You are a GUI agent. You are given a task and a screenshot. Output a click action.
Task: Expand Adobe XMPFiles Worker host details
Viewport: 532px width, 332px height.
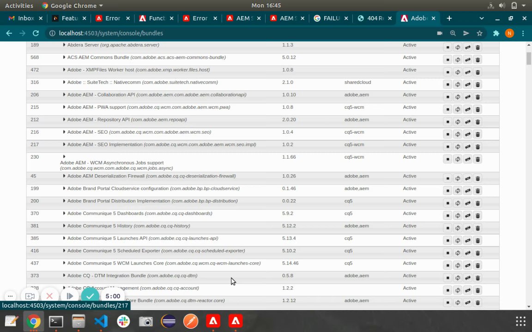point(64,70)
